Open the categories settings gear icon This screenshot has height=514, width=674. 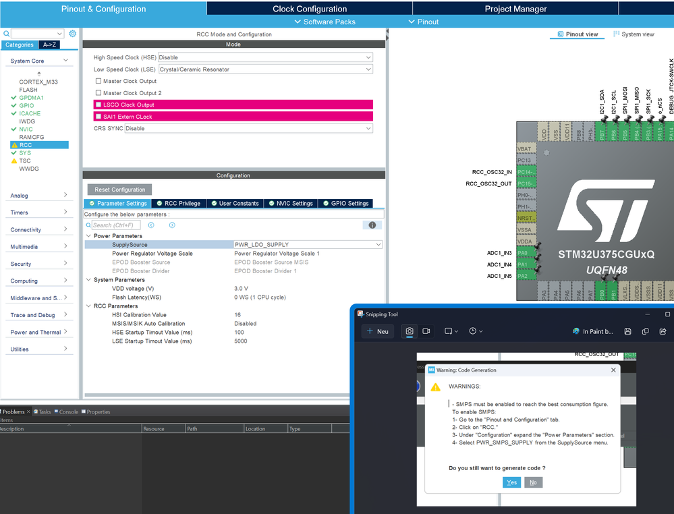coord(73,34)
